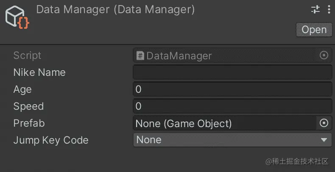The image size is (335, 172).
Task: Click the Jump Key Code label
Action: [x=50, y=140]
